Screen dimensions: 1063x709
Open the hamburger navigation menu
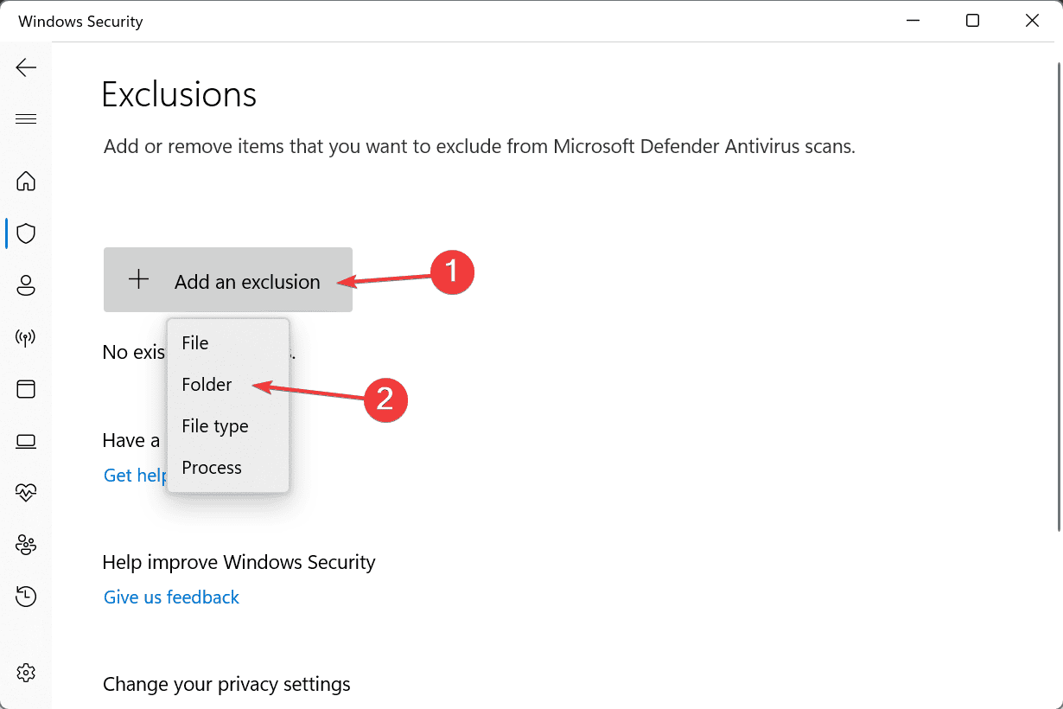coord(26,119)
